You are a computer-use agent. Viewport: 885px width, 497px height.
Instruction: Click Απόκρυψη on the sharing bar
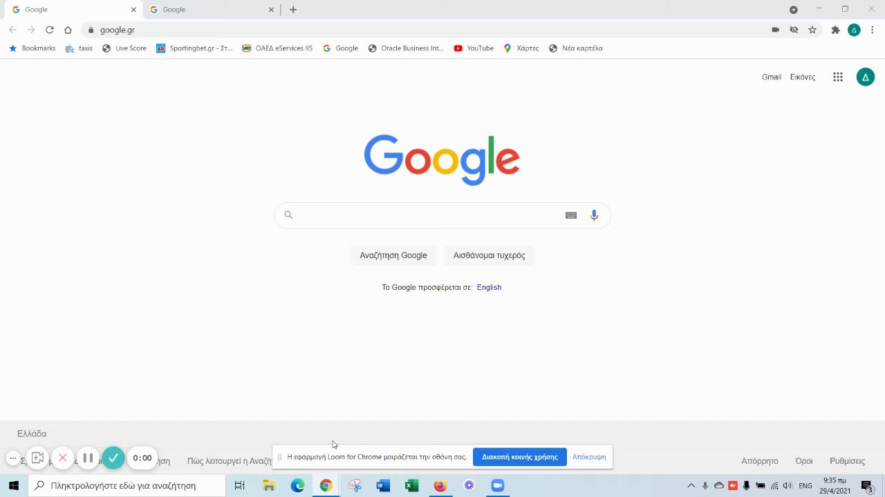(589, 457)
